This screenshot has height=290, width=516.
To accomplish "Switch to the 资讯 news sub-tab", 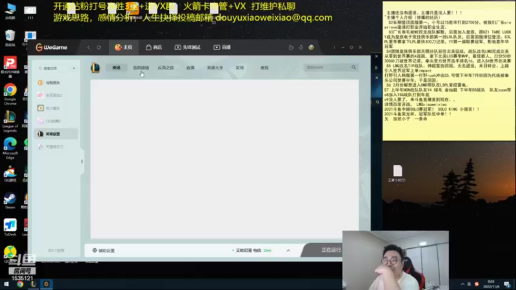I will (x=116, y=68).
